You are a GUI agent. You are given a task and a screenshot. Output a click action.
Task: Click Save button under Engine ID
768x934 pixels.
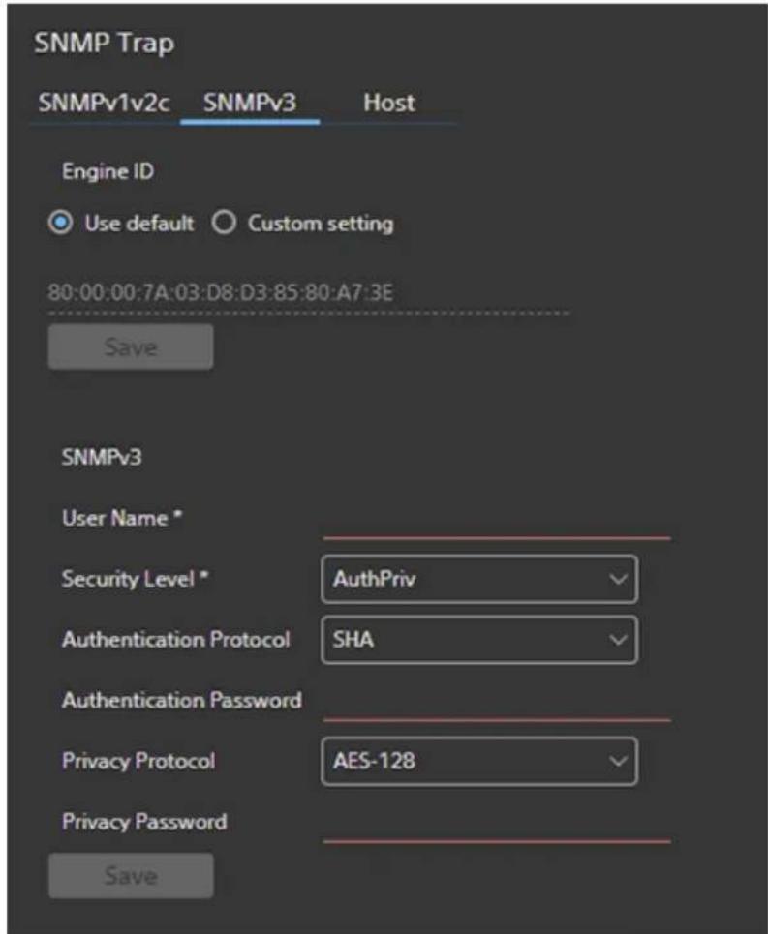click(131, 346)
